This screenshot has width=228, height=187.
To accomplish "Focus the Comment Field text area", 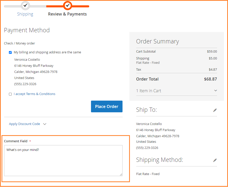I will (63, 161).
